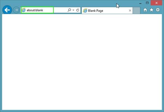Image resolution: width=164 pixels, height=112 pixels.
Task: Select the Blank Page tab
Action: [107, 11]
